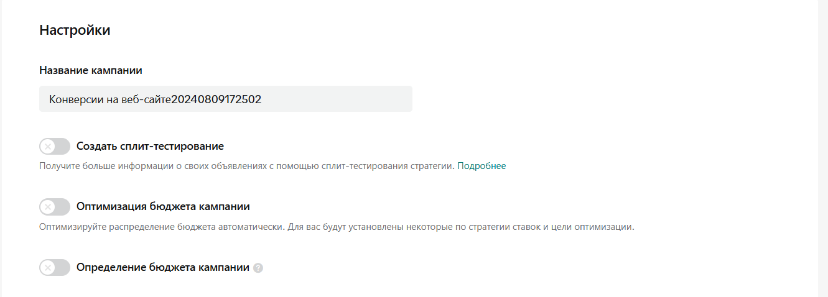The width and height of the screenshot is (828, 297).
Task: Click the X knob of the budget definition switch
Action: click(47, 268)
